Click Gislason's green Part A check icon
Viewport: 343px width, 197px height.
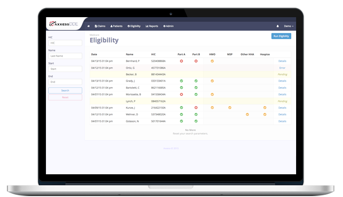coord(181,121)
